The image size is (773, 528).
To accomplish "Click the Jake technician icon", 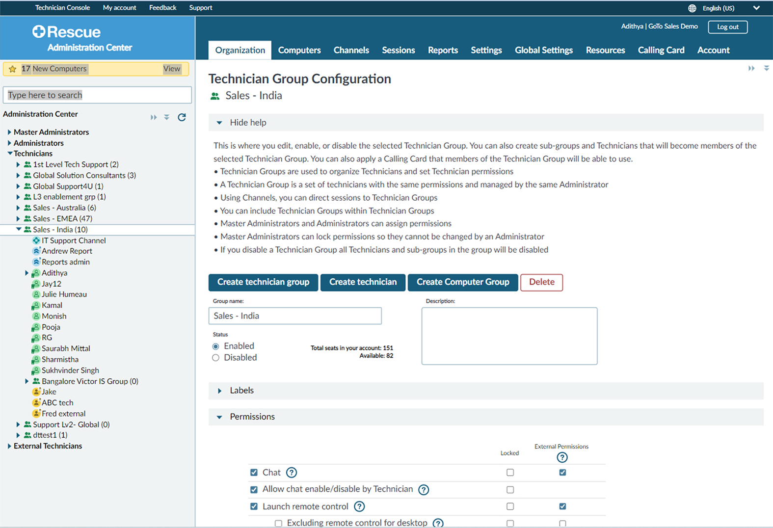I will click(36, 392).
